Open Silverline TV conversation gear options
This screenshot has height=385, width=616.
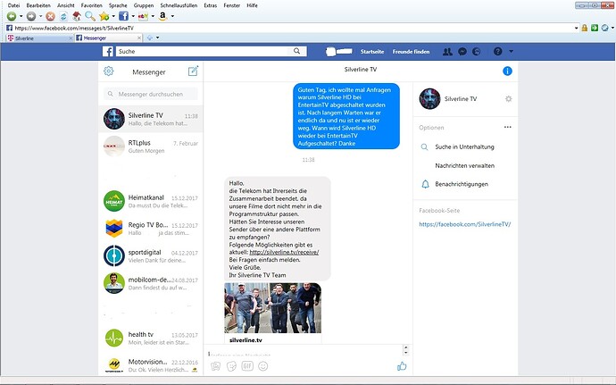click(x=508, y=99)
